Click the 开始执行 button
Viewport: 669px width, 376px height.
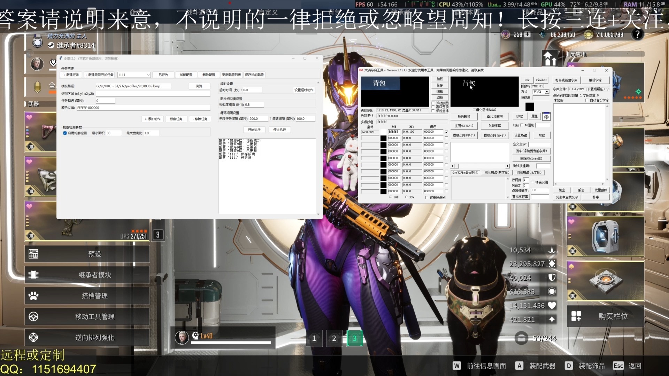click(254, 130)
